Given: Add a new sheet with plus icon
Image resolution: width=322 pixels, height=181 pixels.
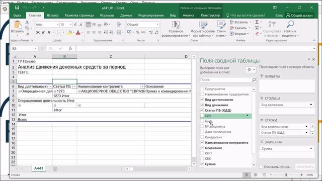Looking at the screenshot, I should point(55,169).
